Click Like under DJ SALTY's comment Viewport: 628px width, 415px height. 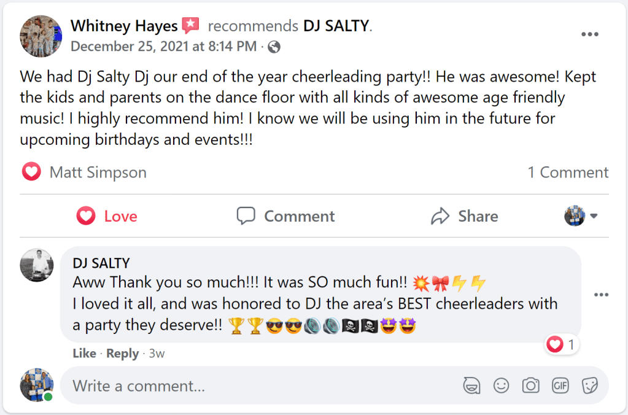pyautogui.click(x=84, y=354)
